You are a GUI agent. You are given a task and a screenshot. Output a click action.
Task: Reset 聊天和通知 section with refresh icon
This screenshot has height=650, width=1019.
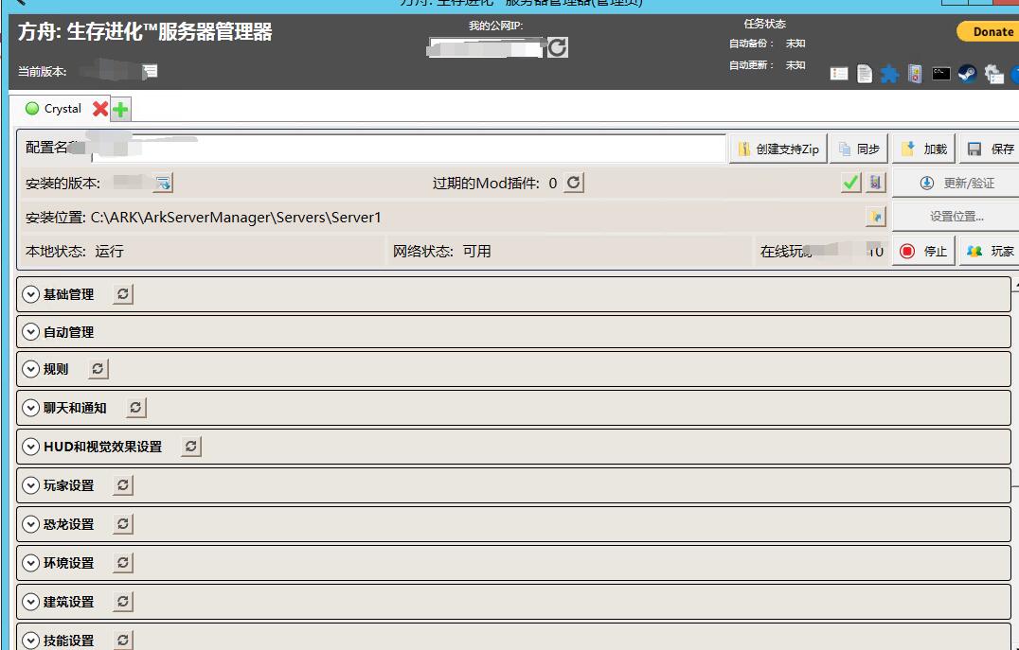(x=135, y=408)
